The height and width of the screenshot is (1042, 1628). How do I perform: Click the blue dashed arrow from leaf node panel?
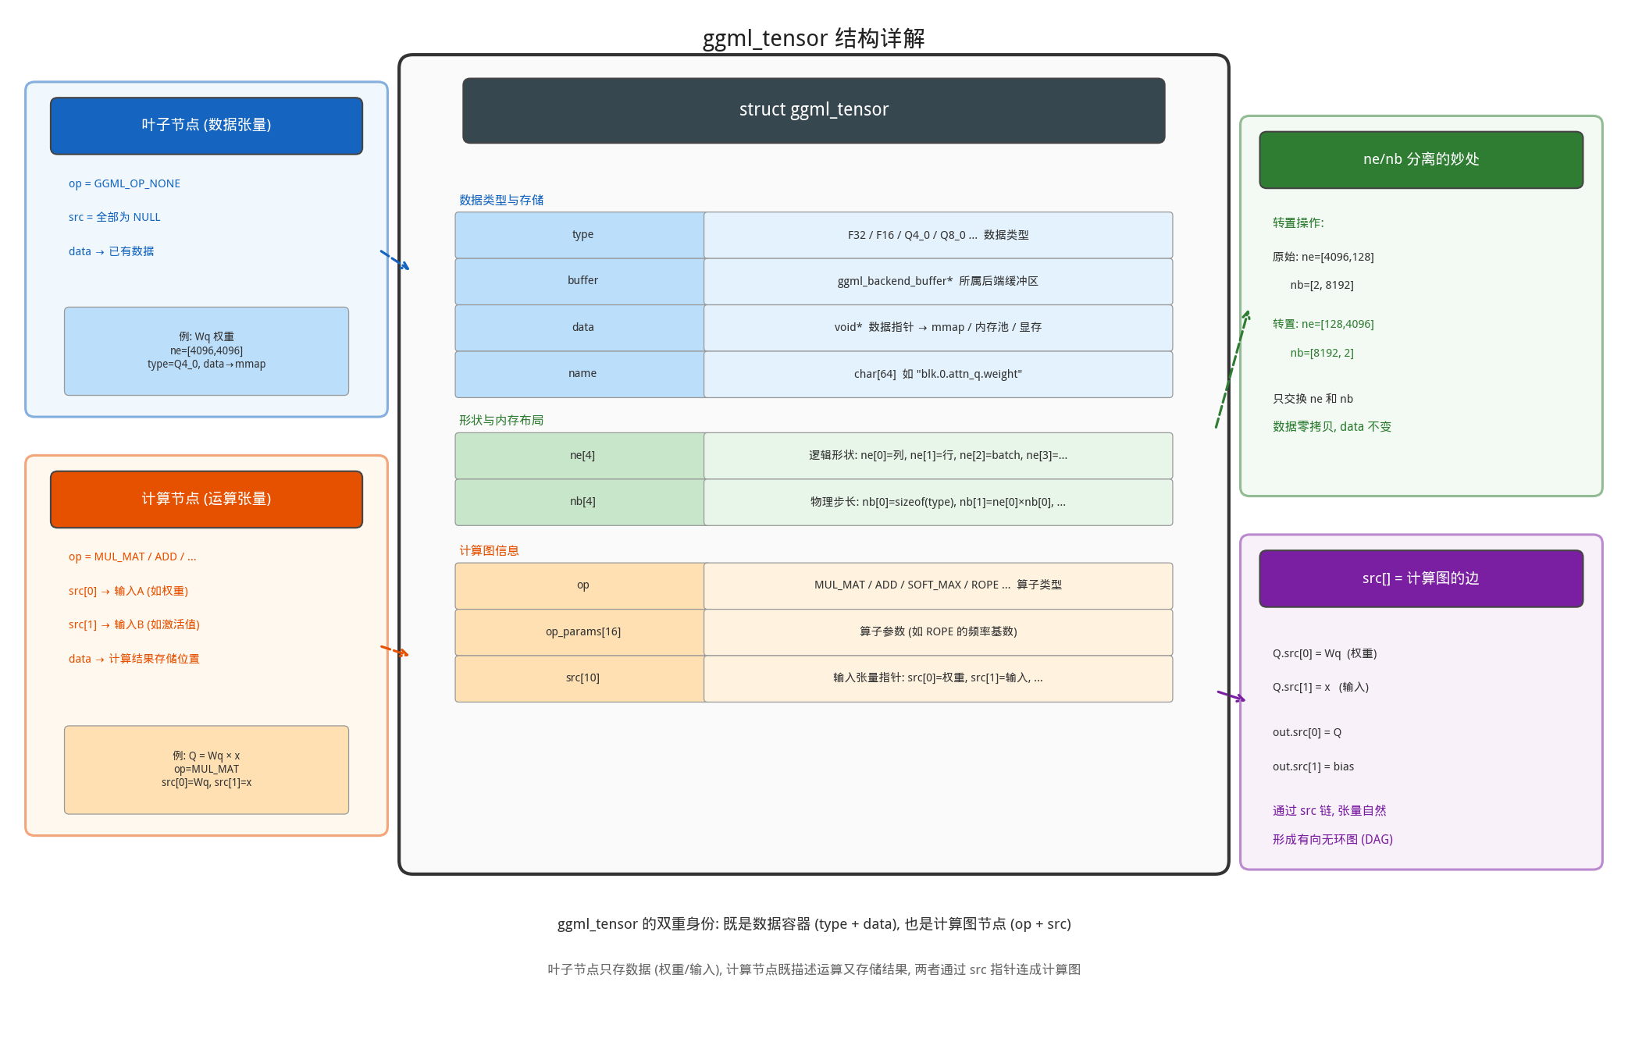coord(394,260)
